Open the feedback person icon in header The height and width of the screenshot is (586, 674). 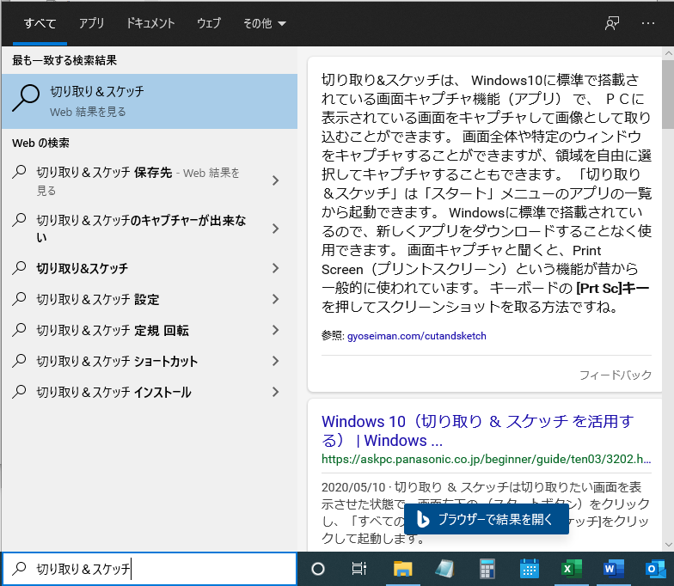[x=612, y=23]
